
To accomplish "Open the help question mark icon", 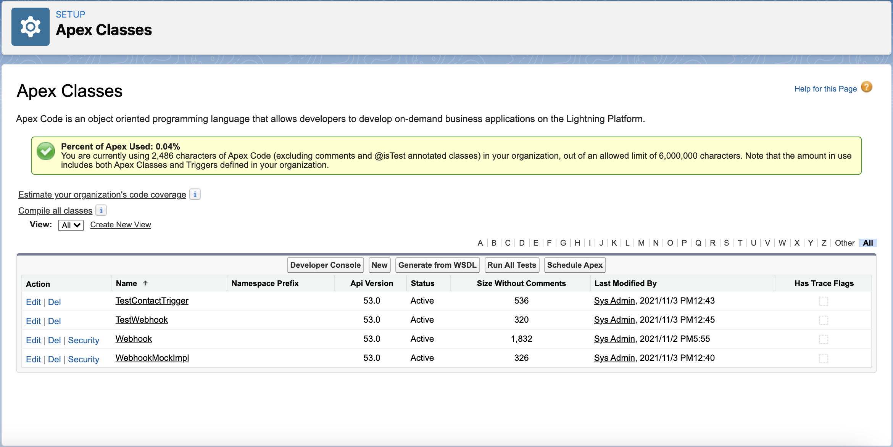I will click(x=867, y=87).
